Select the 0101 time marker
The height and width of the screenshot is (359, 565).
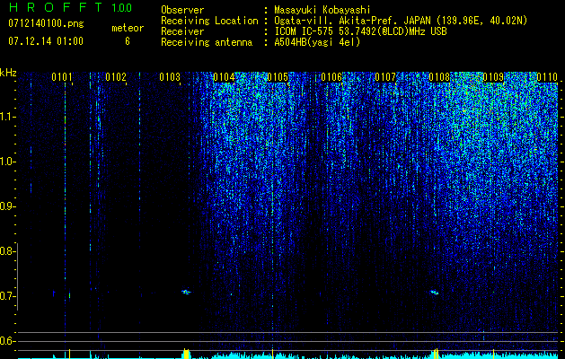point(62,77)
